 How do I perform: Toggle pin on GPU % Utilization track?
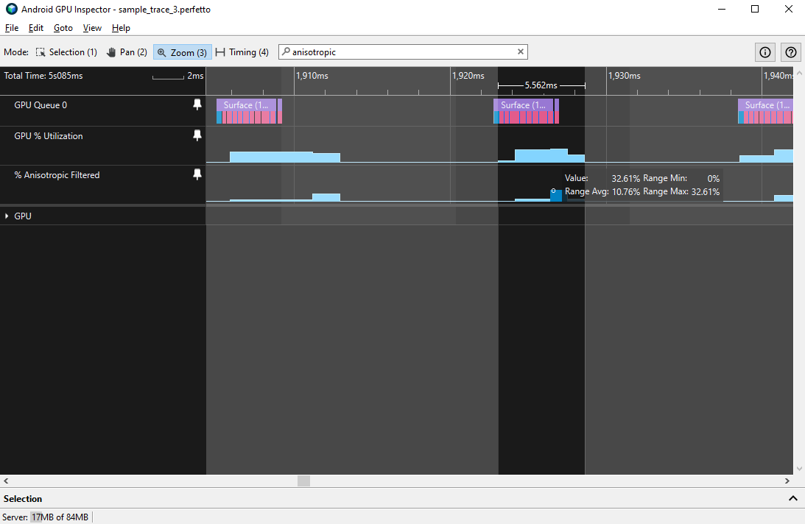[x=197, y=136]
